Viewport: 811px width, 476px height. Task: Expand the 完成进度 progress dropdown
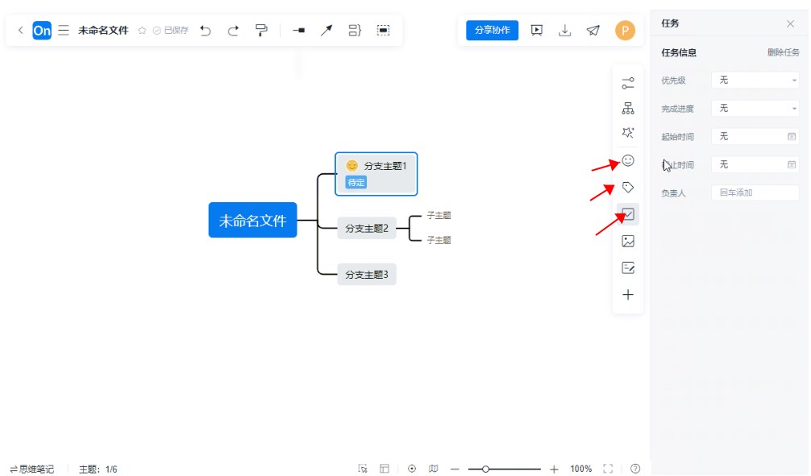[x=755, y=108]
